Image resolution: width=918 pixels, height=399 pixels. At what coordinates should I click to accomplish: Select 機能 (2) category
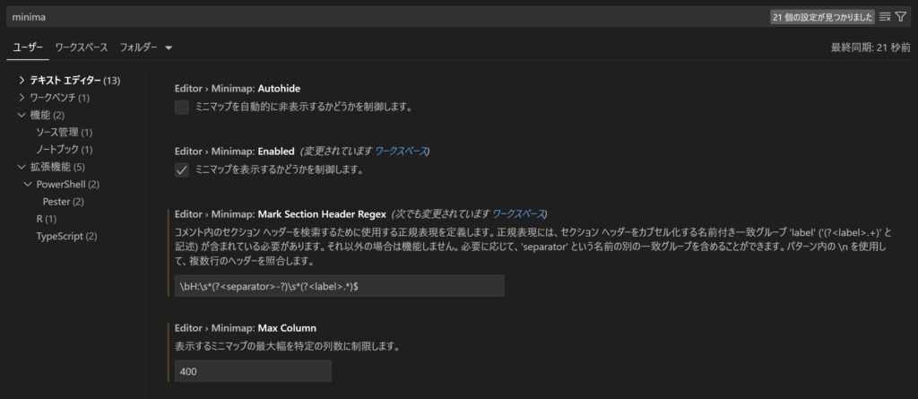point(47,115)
